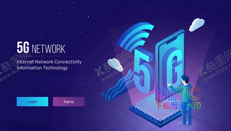Click the 5G NETWORK heading
Screen dimensions: 231x131
41,47
